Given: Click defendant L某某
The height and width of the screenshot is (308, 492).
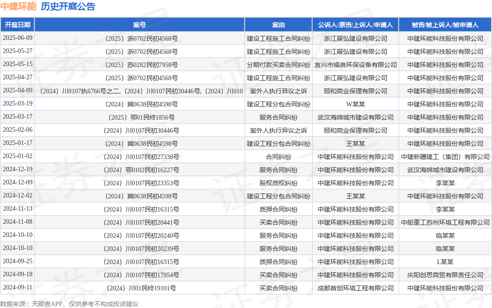Looking at the screenshot, I should (x=445, y=262).
